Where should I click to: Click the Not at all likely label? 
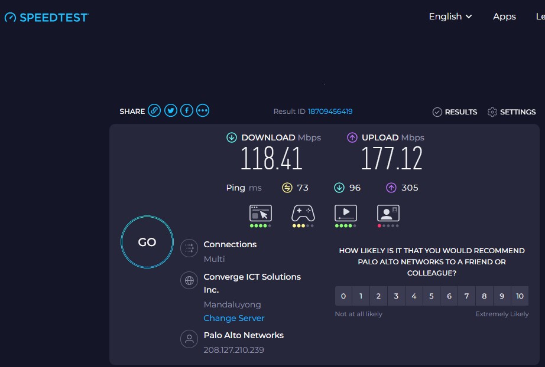[x=358, y=314]
